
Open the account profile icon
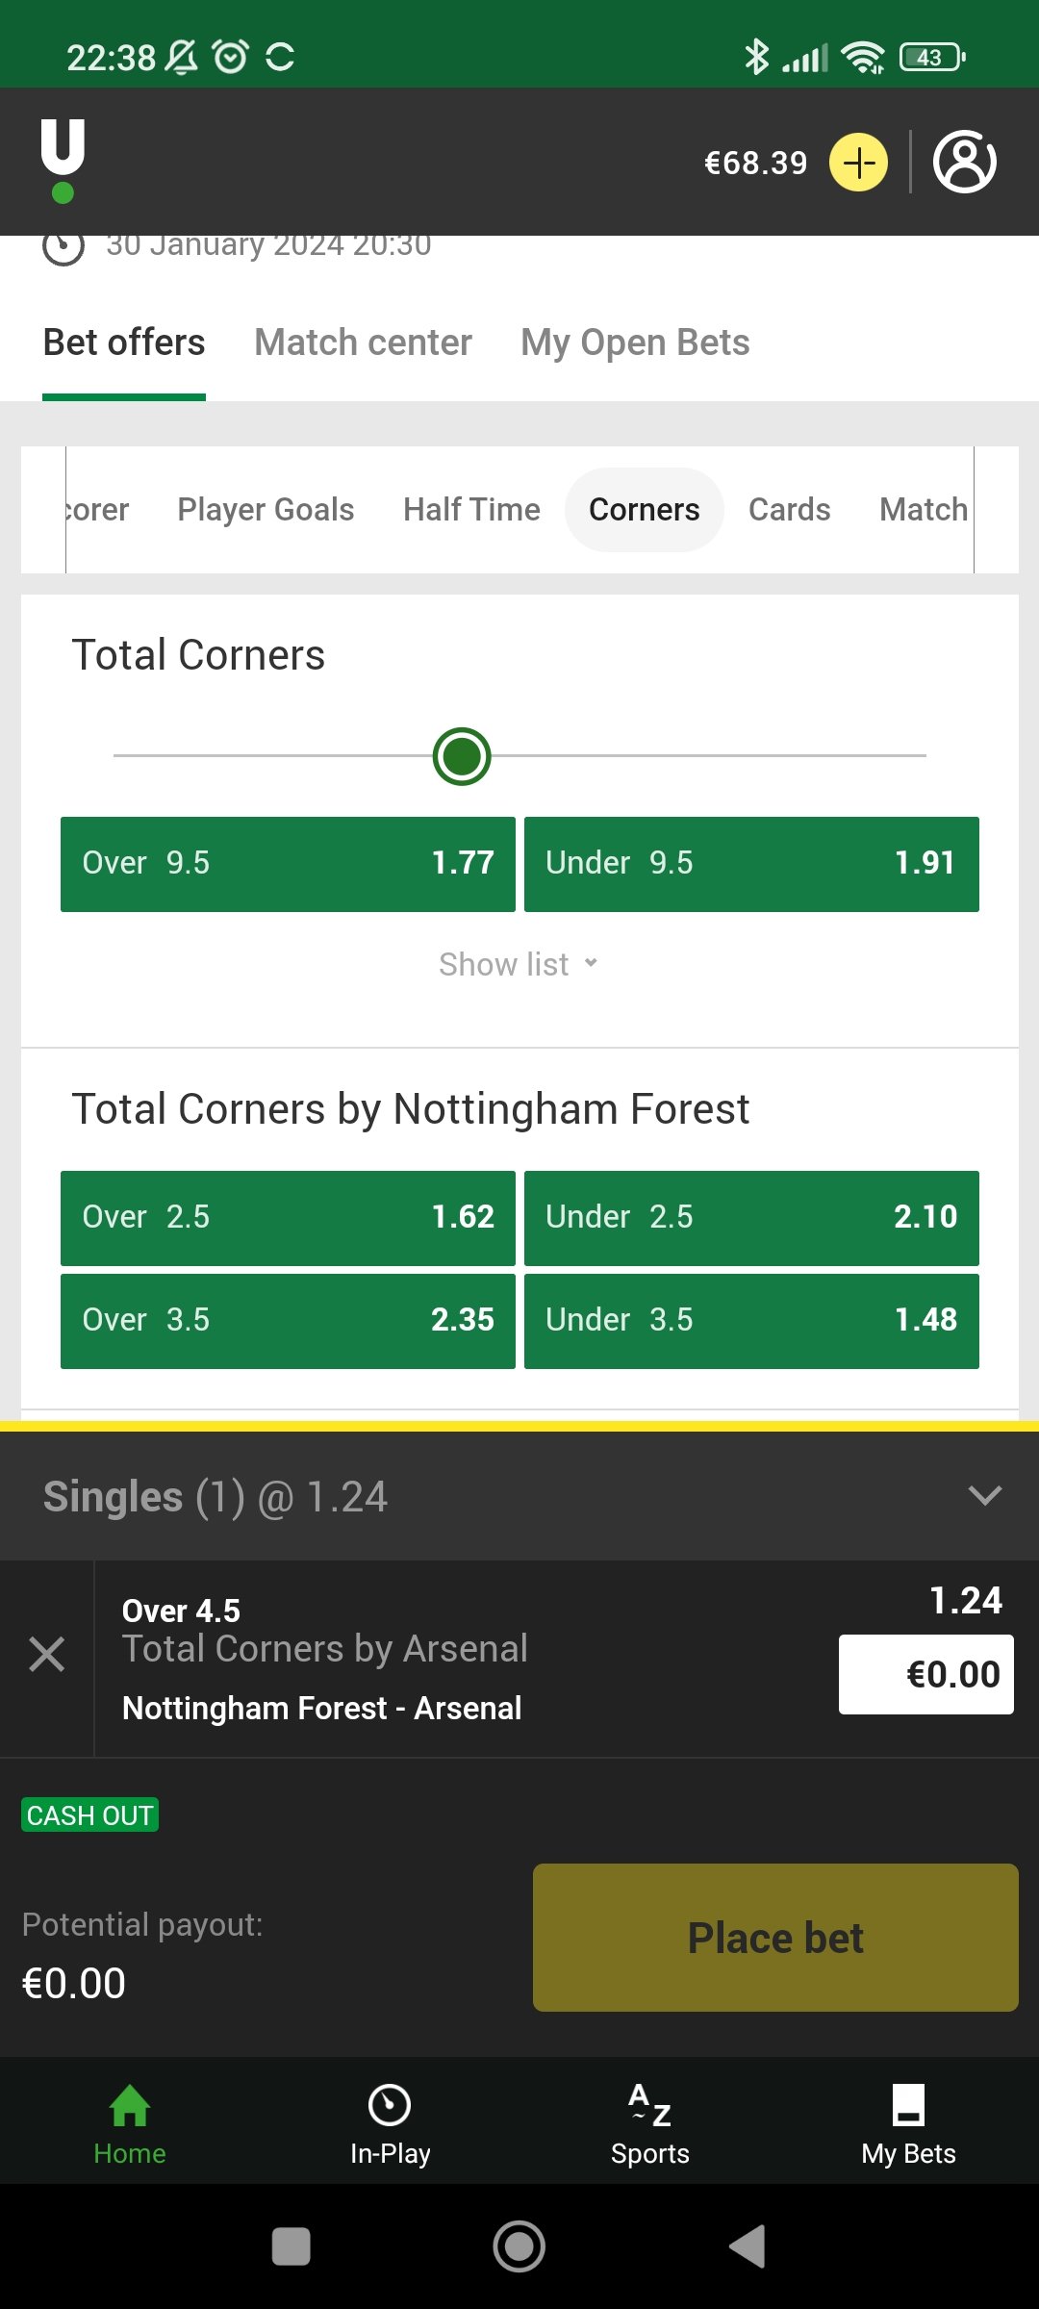click(964, 162)
